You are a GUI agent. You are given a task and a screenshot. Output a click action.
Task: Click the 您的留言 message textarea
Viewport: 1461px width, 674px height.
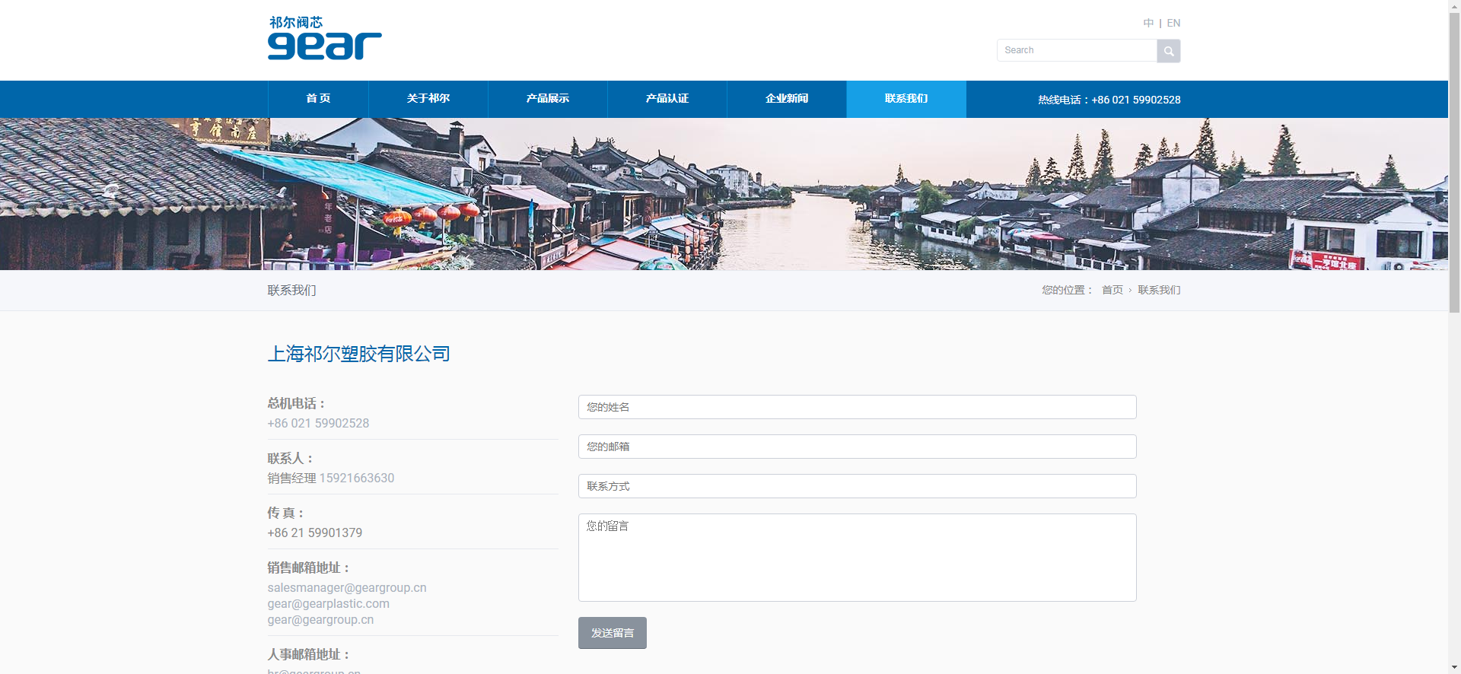[x=857, y=558]
